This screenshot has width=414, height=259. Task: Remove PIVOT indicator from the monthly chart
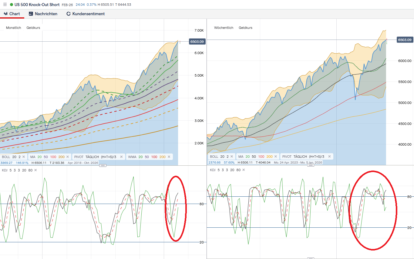(121, 157)
